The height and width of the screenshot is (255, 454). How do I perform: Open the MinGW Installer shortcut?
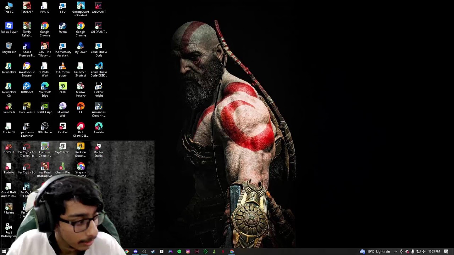tap(81, 90)
